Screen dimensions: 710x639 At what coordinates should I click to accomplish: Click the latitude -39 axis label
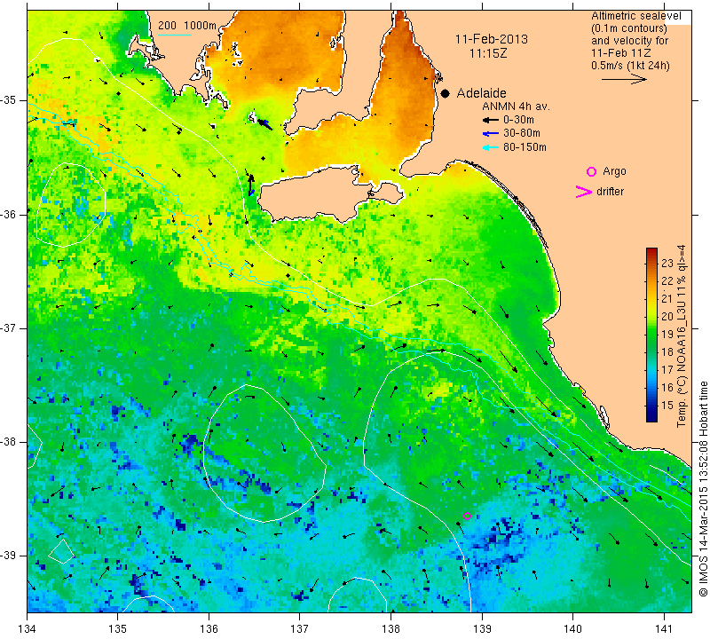[9, 556]
